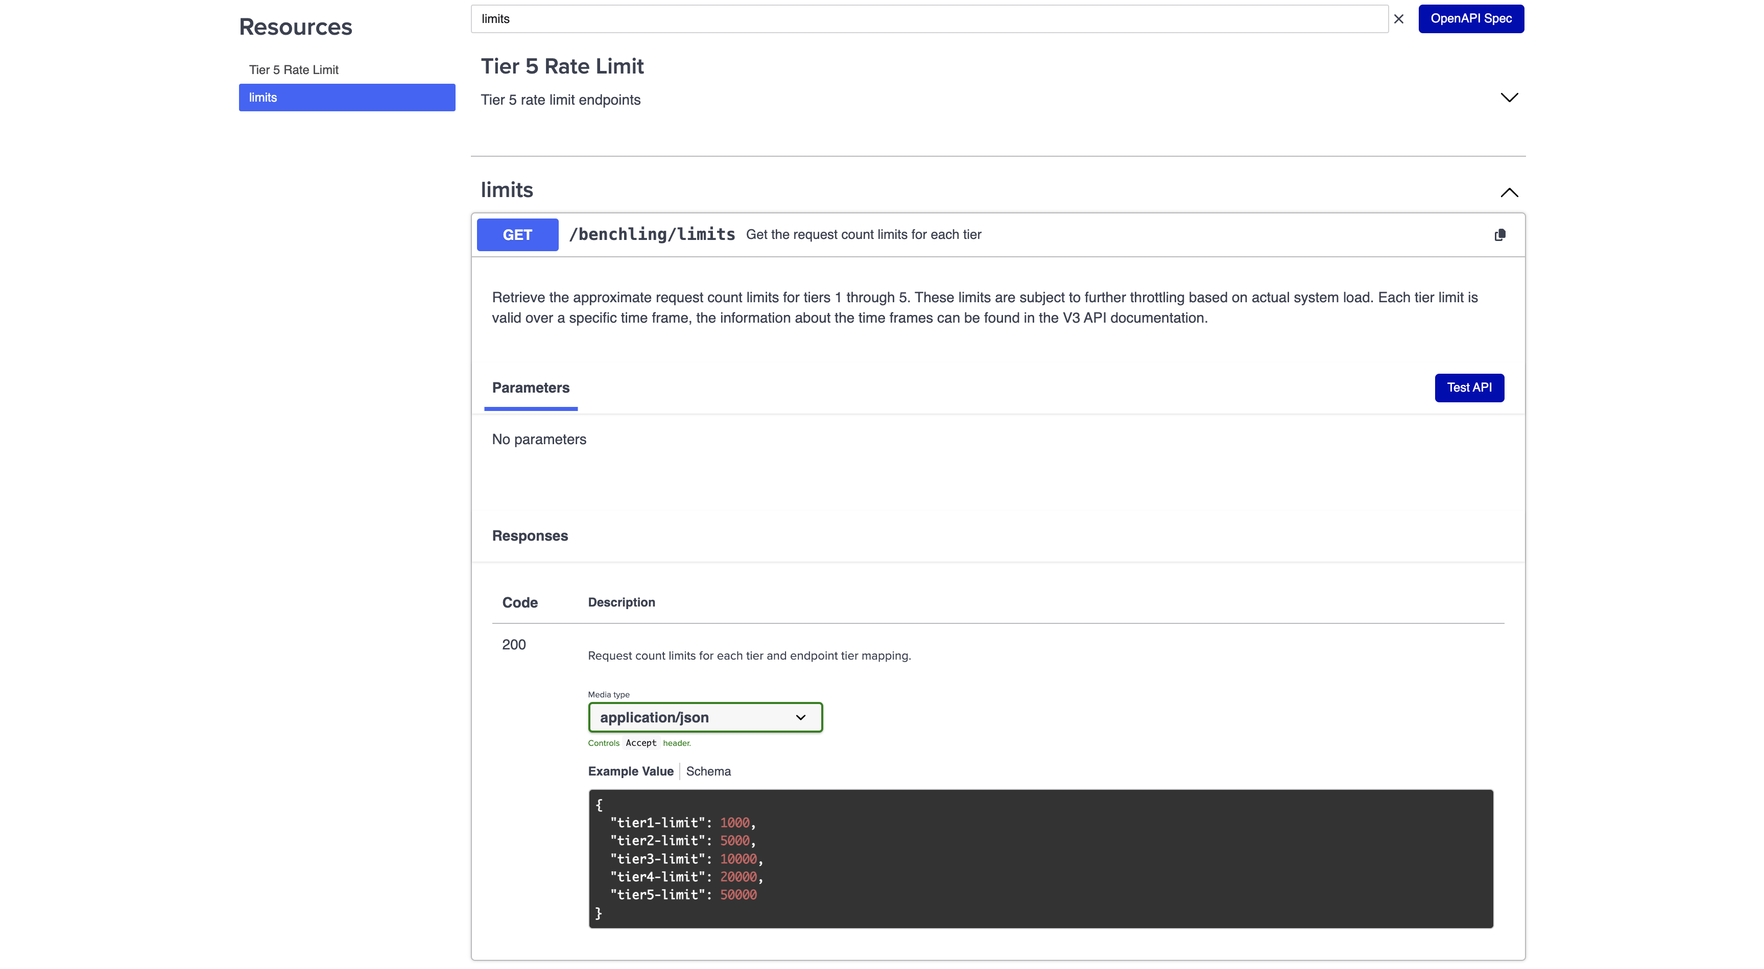Click the "Retrieve the approximate request count" paragraph
The width and height of the screenshot is (1764, 969).
985,307
